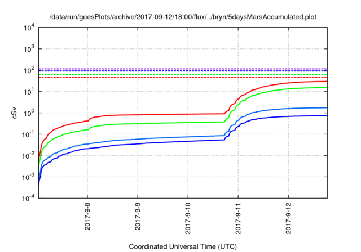Viewport: 361px width, 252px height.
Task: Click the 2017-9-9 date label
Action: pos(138,216)
